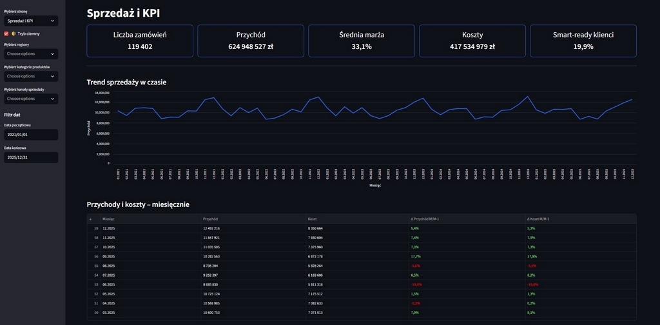Click the sort arrow in the table index header
The height and width of the screenshot is (325, 660).
[90, 219]
